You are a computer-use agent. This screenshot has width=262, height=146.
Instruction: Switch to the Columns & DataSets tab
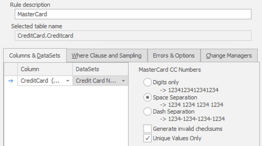pos(35,56)
